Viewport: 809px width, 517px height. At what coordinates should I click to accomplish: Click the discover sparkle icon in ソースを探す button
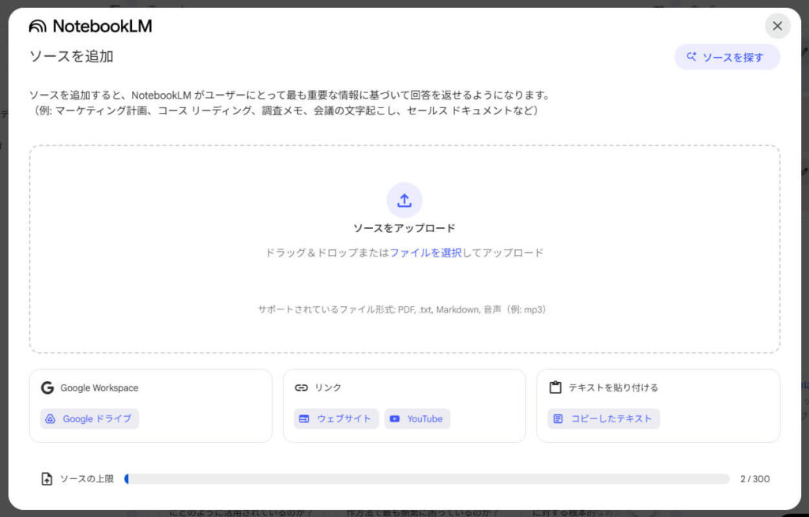pos(691,56)
